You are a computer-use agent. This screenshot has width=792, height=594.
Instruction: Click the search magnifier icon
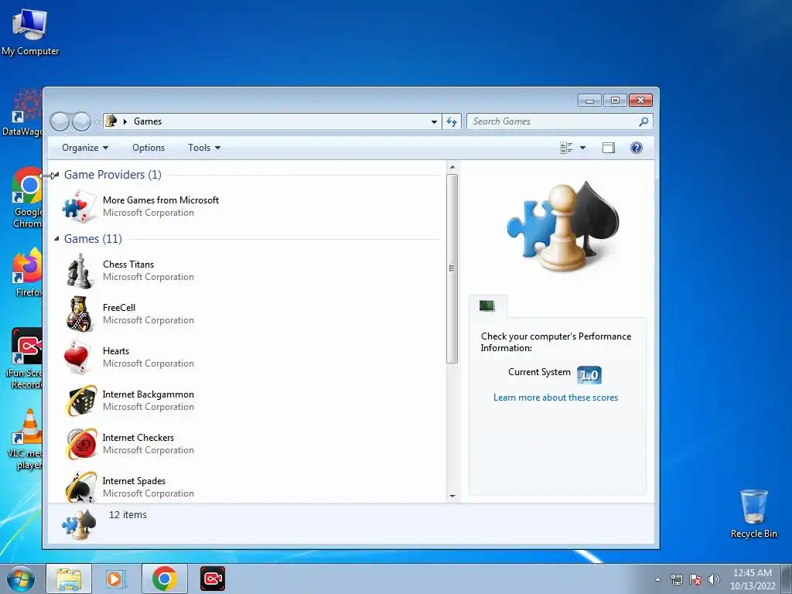tap(643, 121)
